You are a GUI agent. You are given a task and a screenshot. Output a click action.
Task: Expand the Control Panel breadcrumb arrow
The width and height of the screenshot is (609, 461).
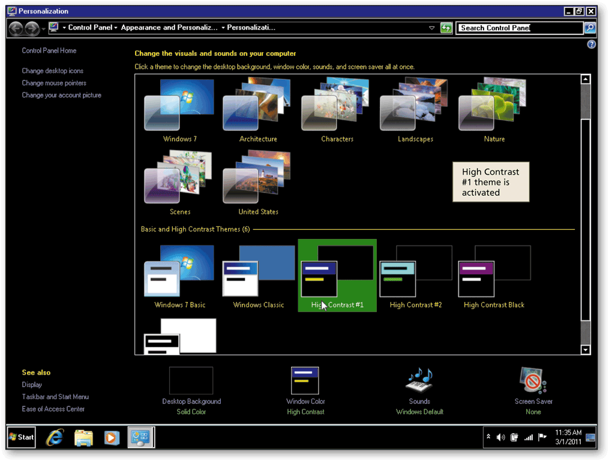tap(116, 28)
